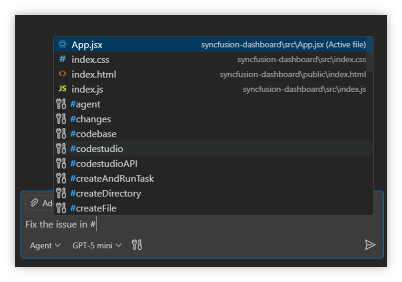Expand the Agent mode dropdown

45,245
